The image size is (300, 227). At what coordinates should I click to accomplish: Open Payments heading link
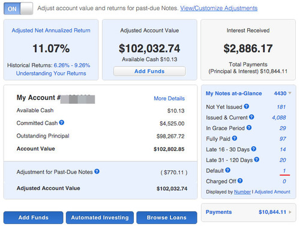tap(219, 212)
